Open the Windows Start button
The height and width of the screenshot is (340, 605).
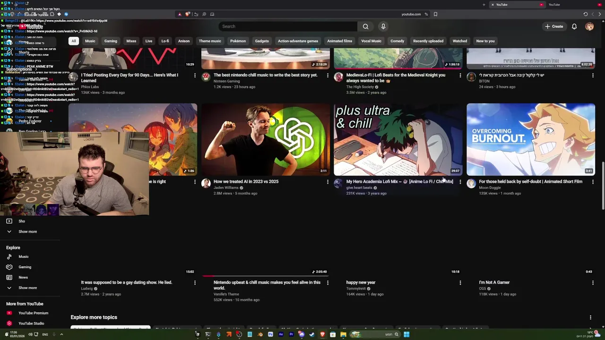[406, 334]
